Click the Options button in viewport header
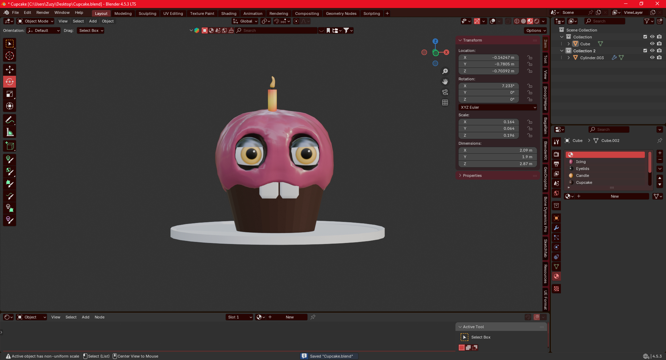The image size is (666, 360). pyautogui.click(x=536, y=30)
